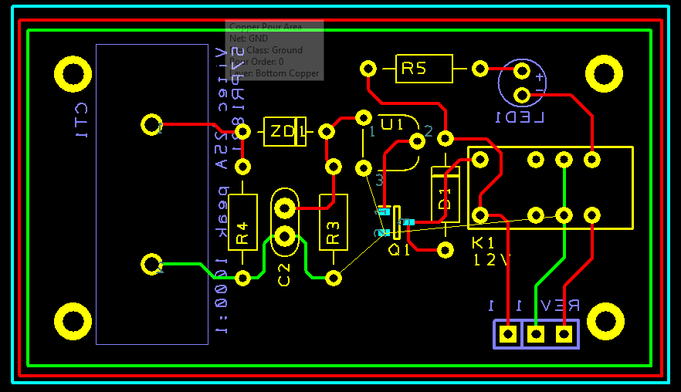Select CT1 lower pad with green track
Image resolution: width=681 pixels, height=392 pixels.
pos(151,264)
